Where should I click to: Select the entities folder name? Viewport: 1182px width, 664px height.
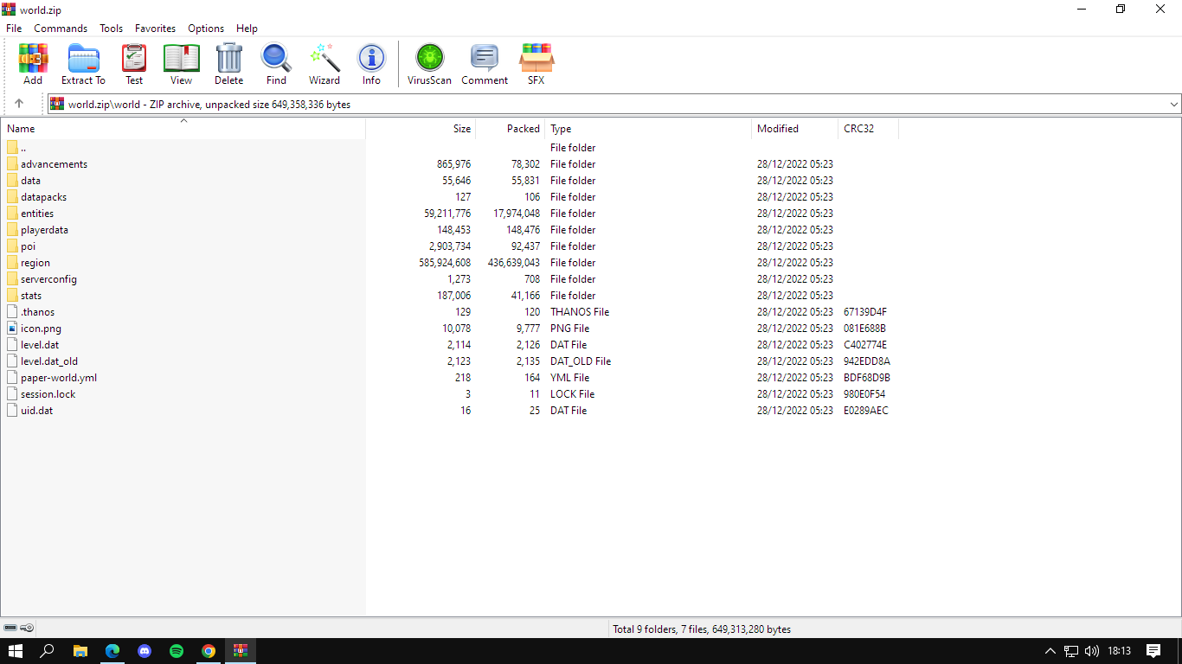pyautogui.click(x=37, y=214)
